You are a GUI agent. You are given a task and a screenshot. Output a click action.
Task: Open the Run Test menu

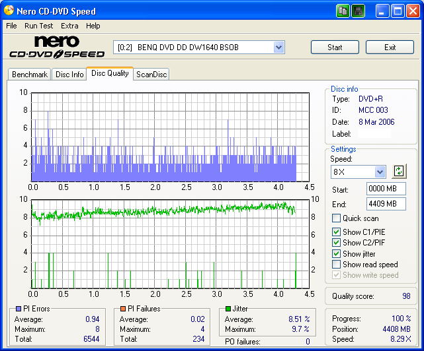pyautogui.click(x=38, y=26)
